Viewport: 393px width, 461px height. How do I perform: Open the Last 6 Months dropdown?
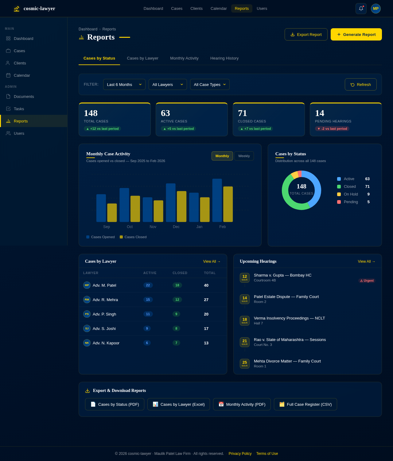[x=124, y=84]
